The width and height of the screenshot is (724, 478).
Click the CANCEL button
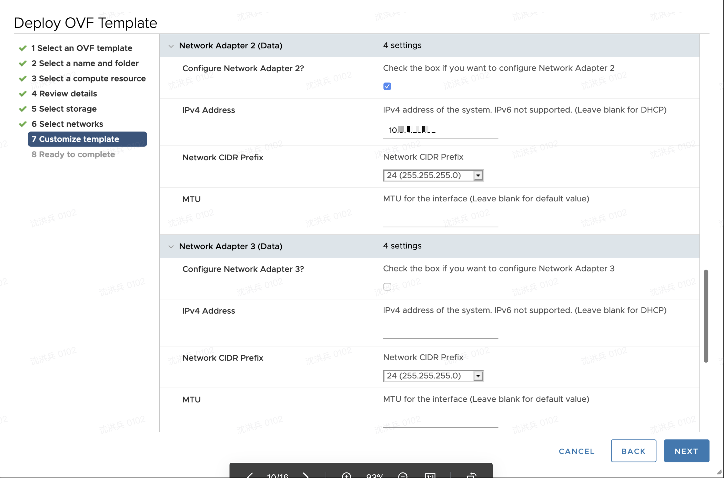point(577,451)
